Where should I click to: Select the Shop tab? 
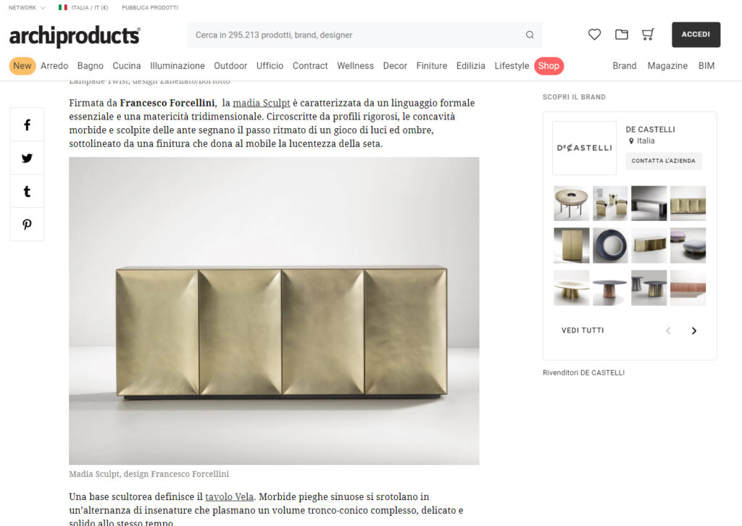549,66
